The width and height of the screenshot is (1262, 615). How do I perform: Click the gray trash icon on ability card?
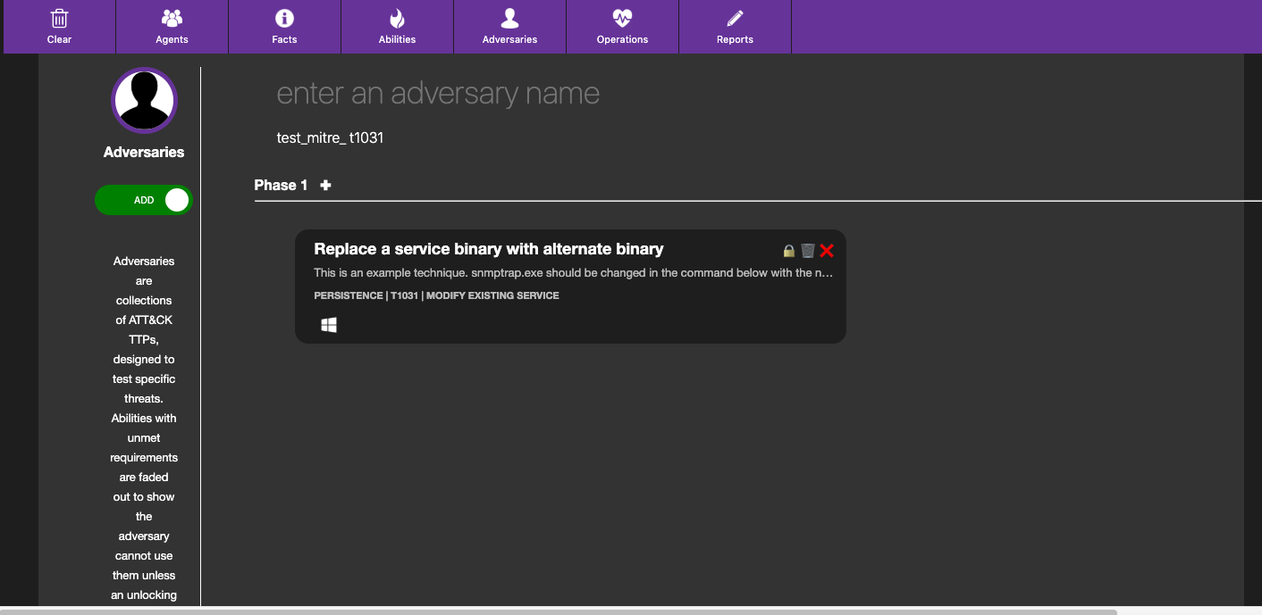pyautogui.click(x=808, y=251)
